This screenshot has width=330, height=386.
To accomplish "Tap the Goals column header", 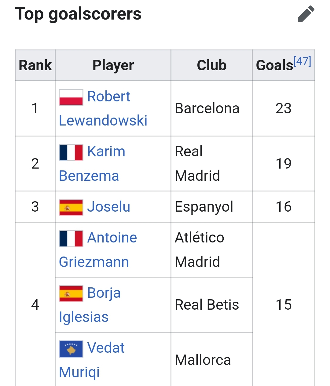I will [284, 65].
